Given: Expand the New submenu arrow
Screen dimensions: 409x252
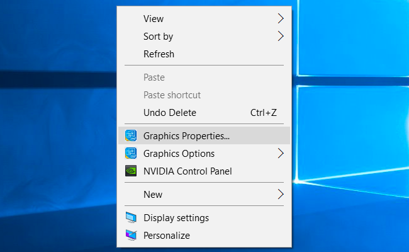Looking at the screenshot, I should 281,195.
